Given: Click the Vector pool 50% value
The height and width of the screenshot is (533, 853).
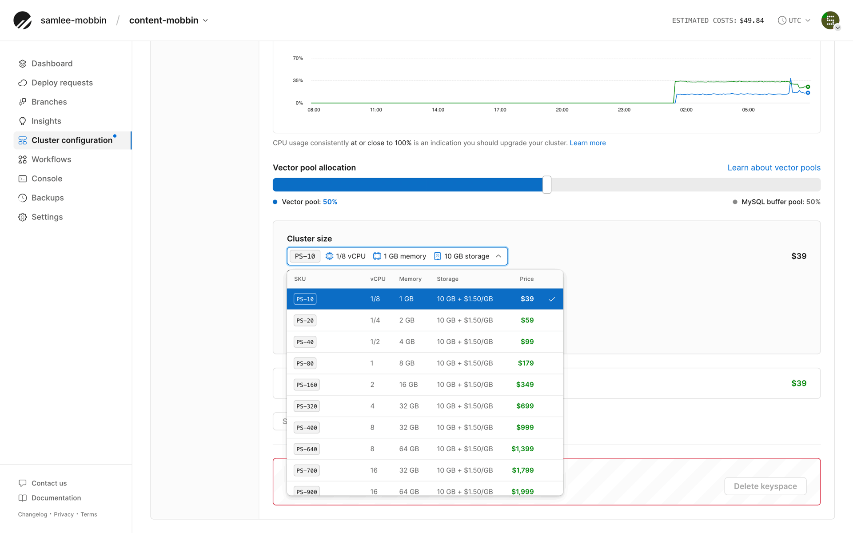Looking at the screenshot, I should (330, 202).
